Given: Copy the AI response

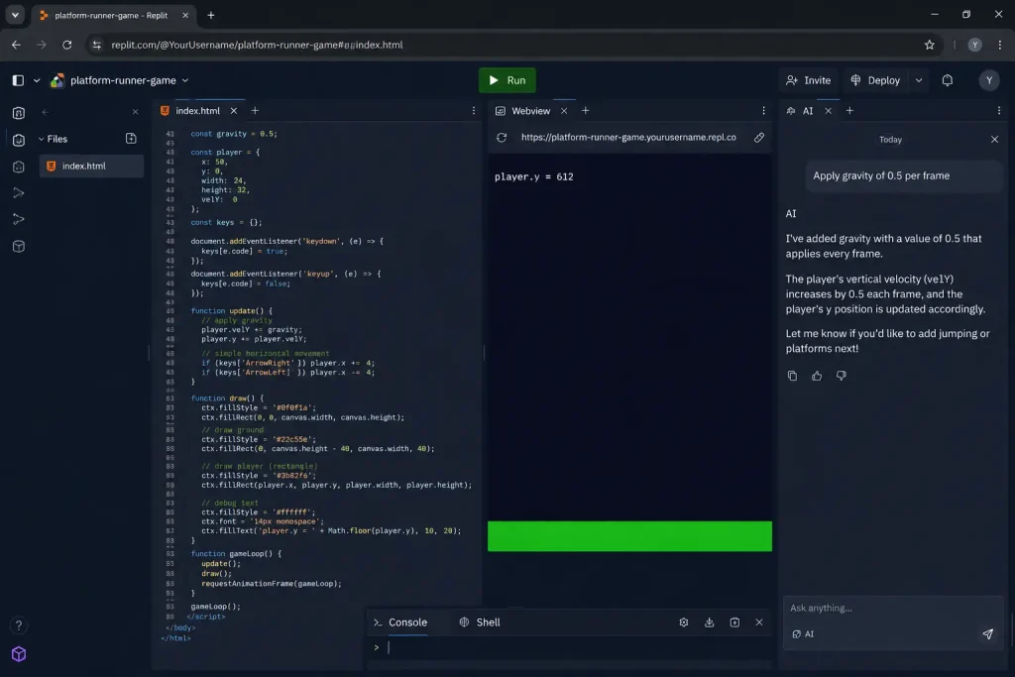Looking at the screenshot, I should pos(792,376).
